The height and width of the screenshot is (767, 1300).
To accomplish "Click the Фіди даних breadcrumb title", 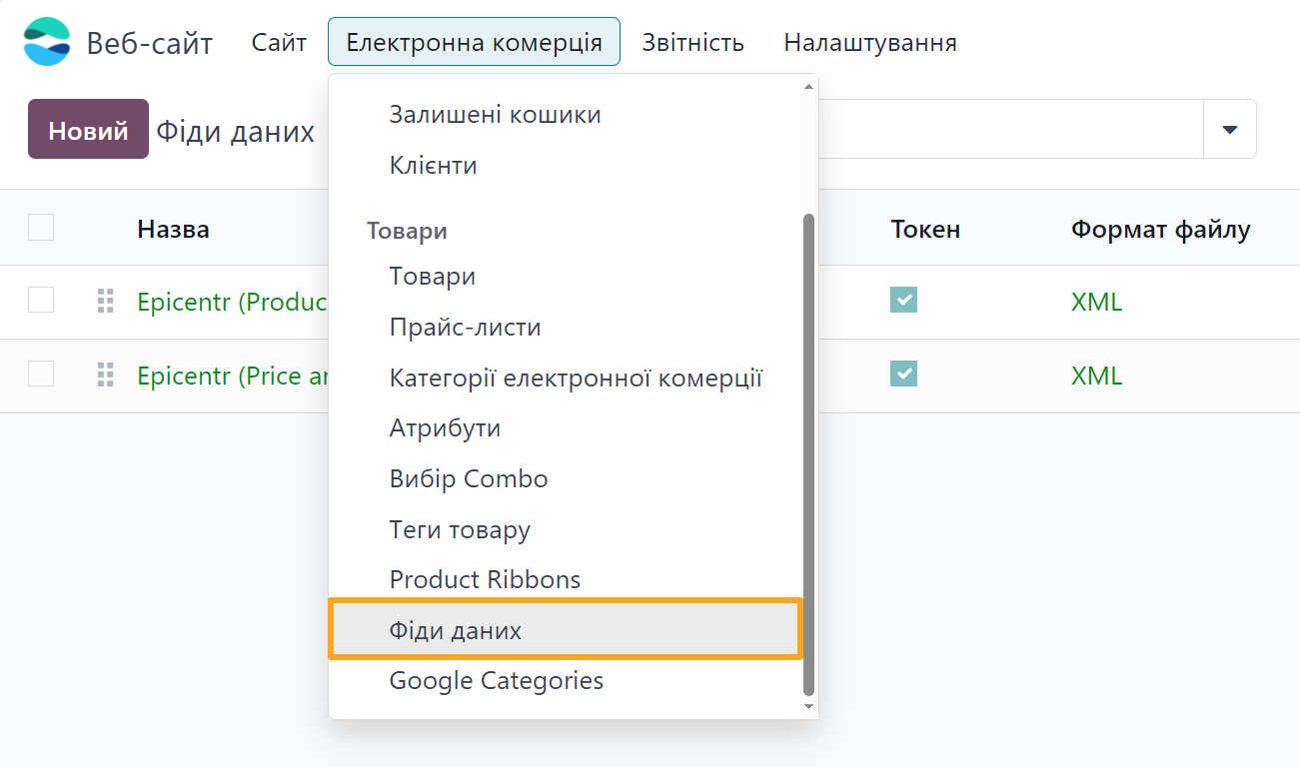I will click(x=236, y=131).
